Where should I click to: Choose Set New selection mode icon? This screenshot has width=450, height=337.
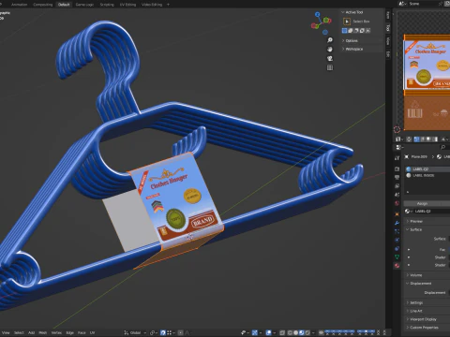[x=344, y=31]
